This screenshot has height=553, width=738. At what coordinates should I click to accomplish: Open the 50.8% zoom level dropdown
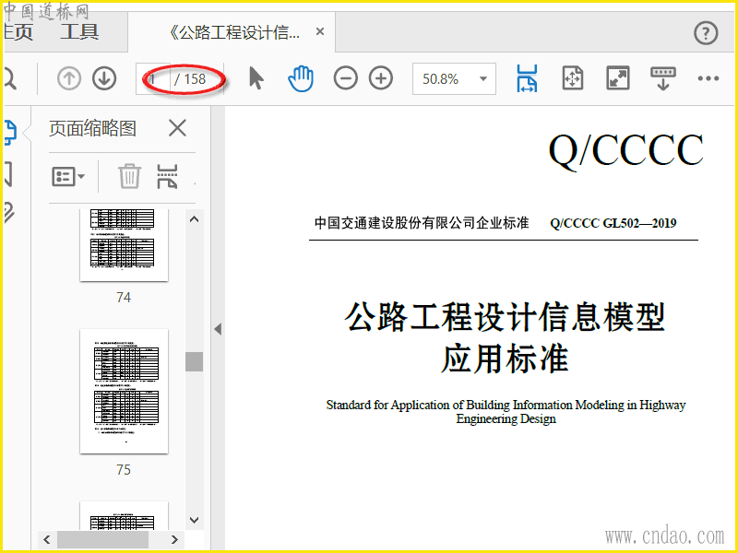tap(454, 78)
